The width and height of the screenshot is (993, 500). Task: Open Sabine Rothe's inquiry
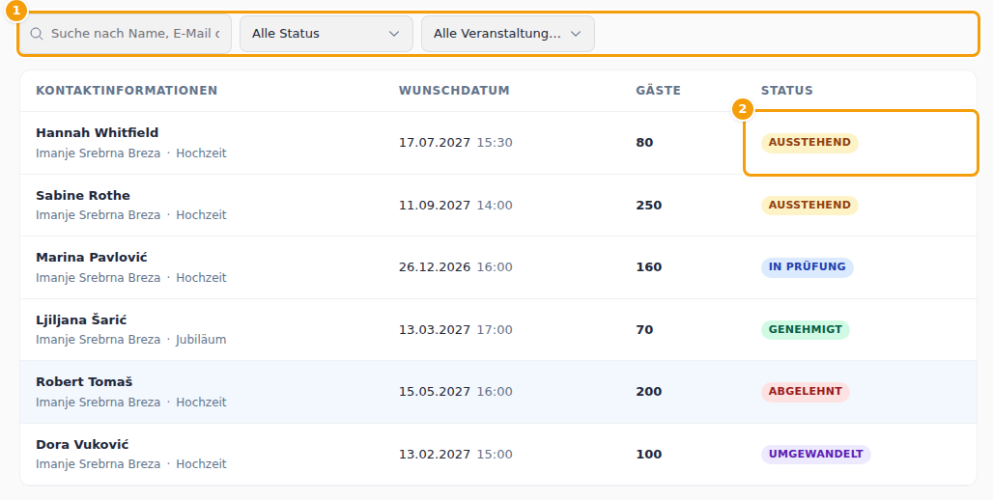click(x=498, y=205)
